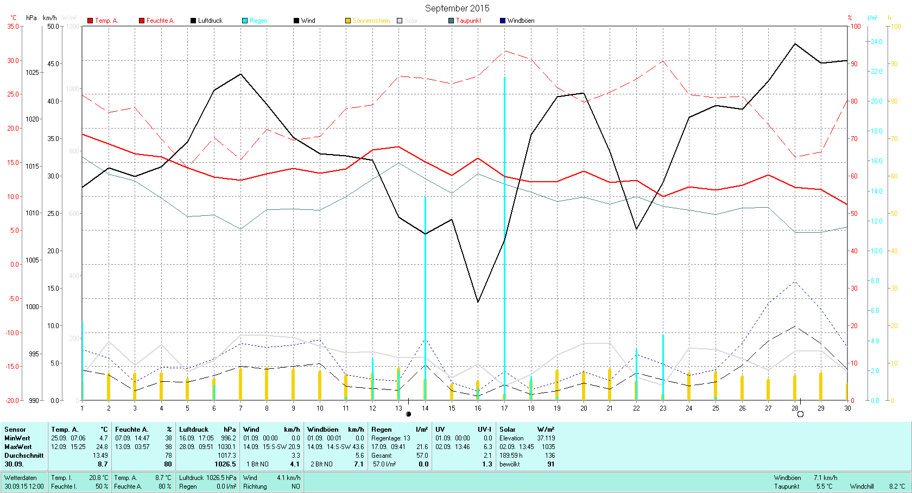Click the 'bewölkt' status text

click(510, 464)
